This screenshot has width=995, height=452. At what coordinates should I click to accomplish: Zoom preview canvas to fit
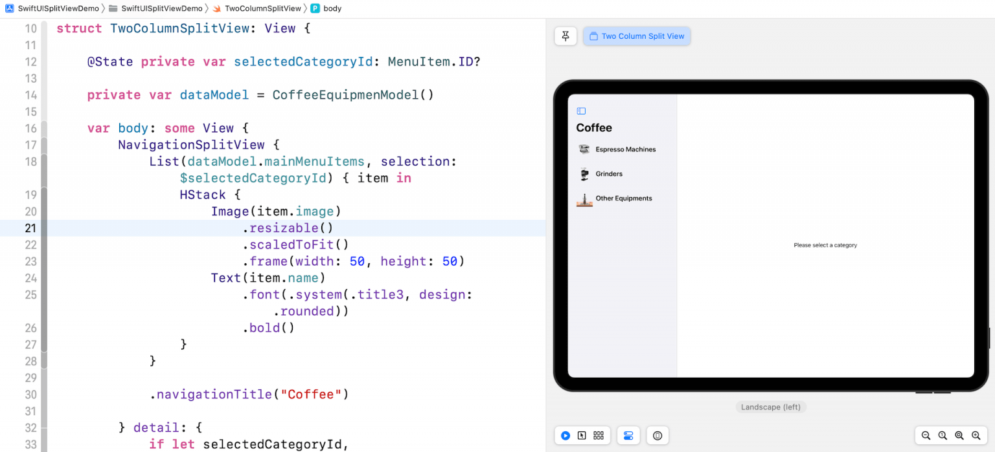click(x=959, y=436)
